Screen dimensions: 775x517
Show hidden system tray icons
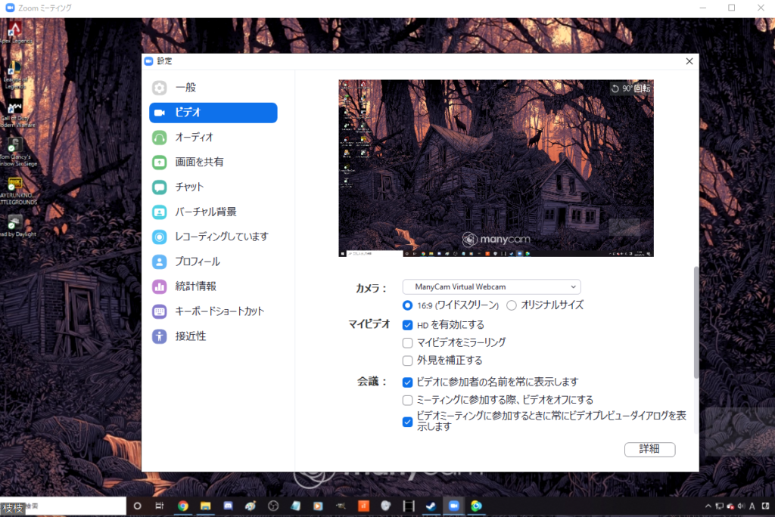[x=708, y=506]
